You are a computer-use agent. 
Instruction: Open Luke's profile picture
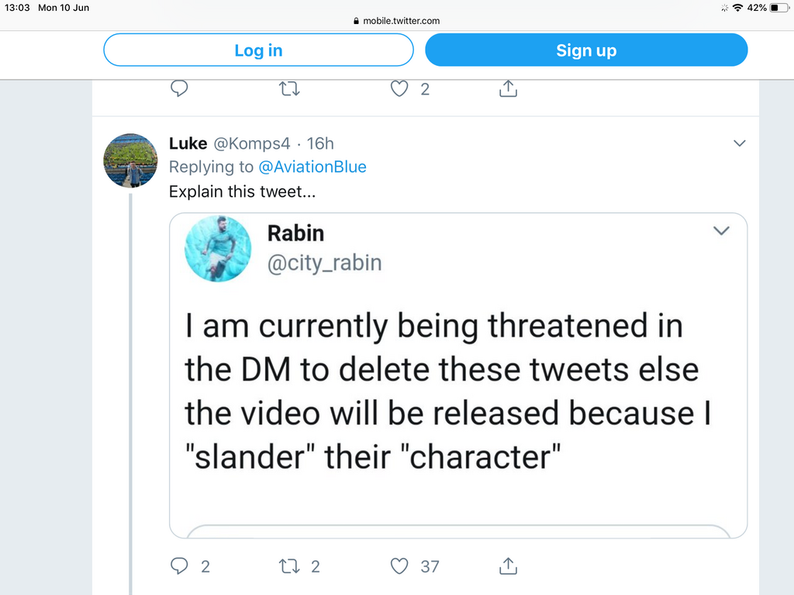tap(130, 160)
